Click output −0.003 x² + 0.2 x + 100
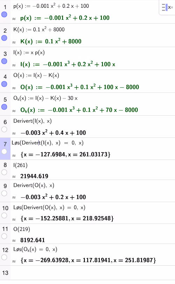175x284 pixels. (x=54, y=197)
